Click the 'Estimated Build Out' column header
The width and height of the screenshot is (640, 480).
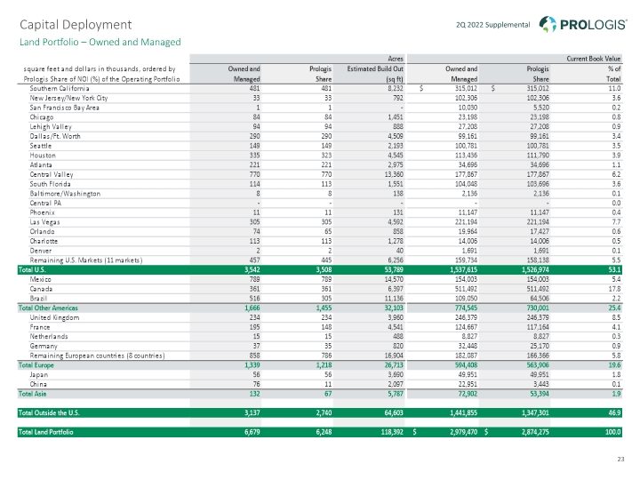click(375, 74)
